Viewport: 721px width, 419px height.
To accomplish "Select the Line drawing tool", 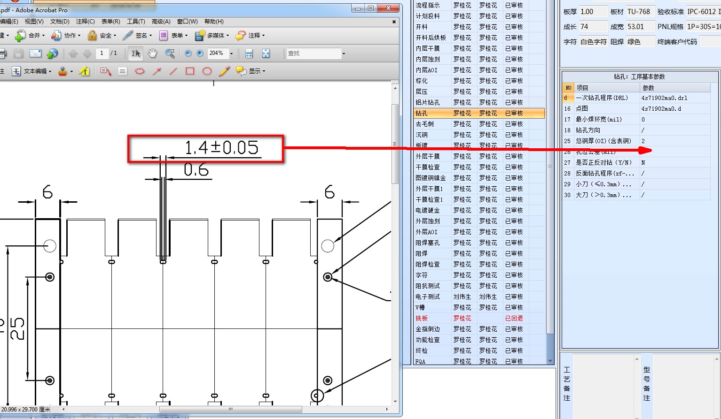I will [x=173, y=71].
